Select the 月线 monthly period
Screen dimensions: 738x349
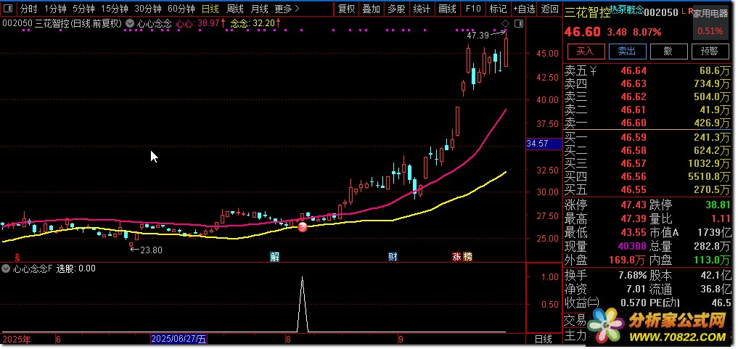259,9
